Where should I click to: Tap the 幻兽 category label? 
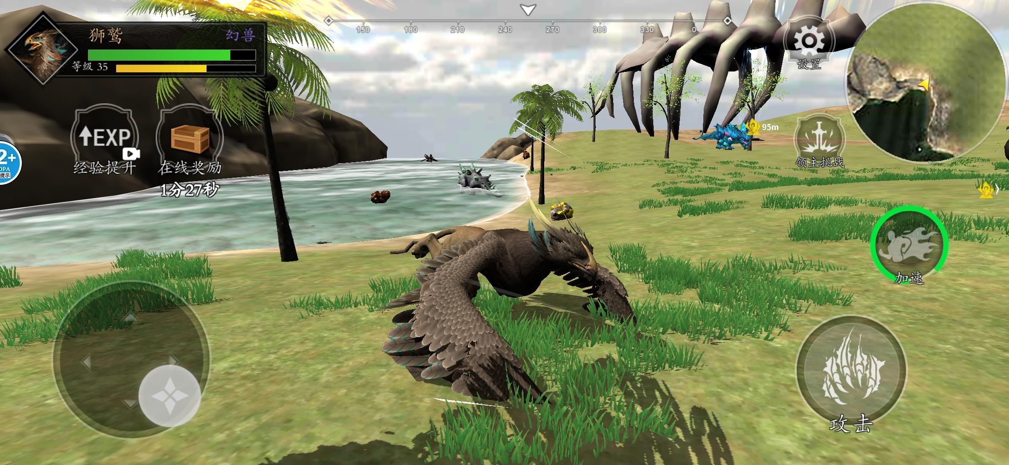241,35
